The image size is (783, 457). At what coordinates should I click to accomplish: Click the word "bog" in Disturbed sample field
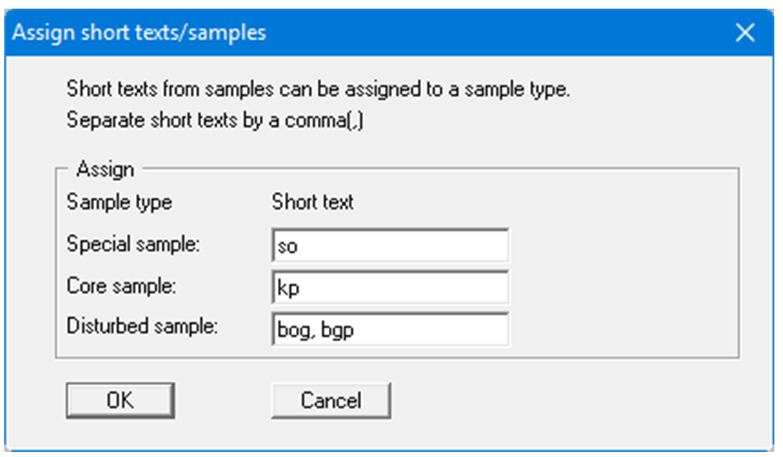(292, 330)
